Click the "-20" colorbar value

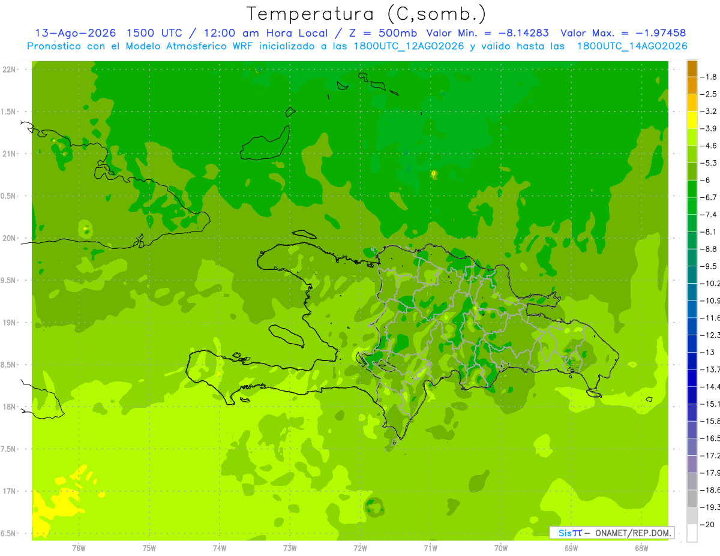708,524
